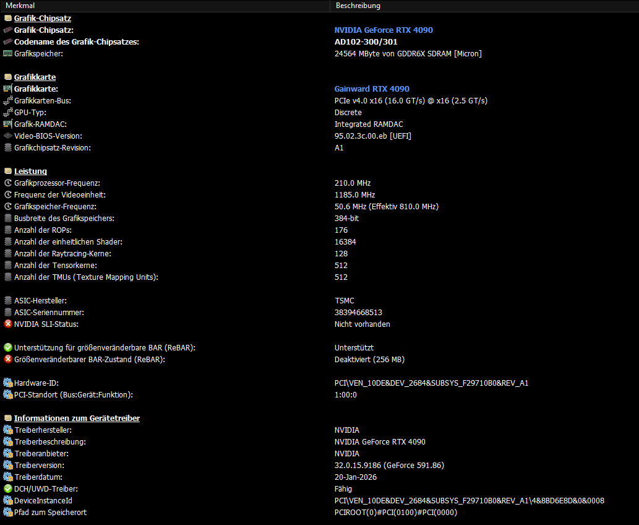639x525 pixels.
Task: Select the Informationen zum Gerätetreiber section heading
Action: pyautogui.click(x=77, y=418)
